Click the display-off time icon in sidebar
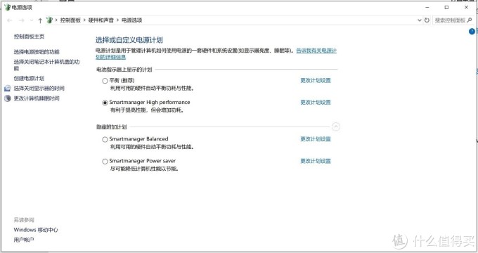 pyautogui.click(x=8, y=89)
